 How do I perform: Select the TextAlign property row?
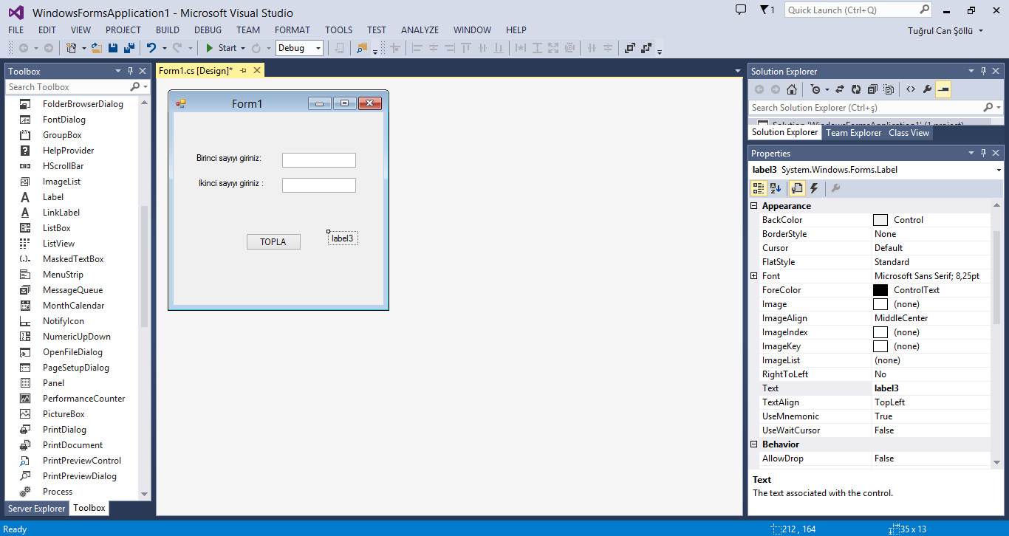(x=870, y=402)
